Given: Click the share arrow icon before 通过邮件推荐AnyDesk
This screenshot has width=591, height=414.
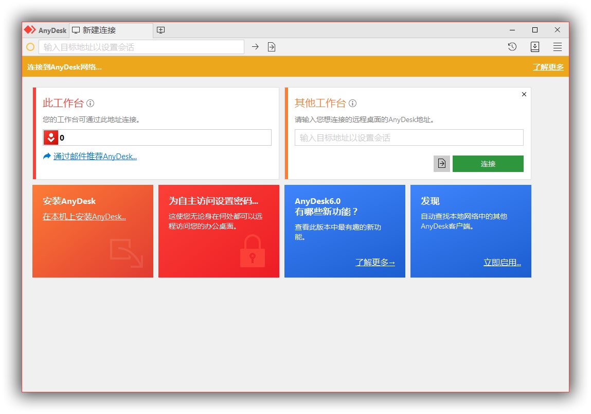Looking at the screenshot, I should pyautogui.click(x=47, y=156).
